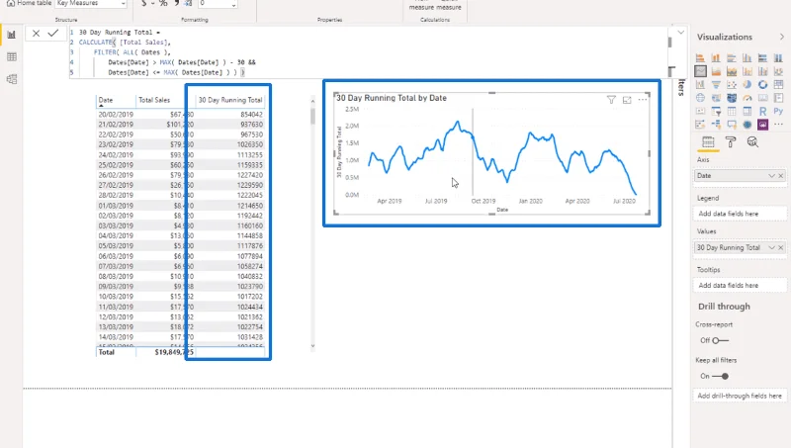Select the clustered column chart visual

[x=747, y=58]
